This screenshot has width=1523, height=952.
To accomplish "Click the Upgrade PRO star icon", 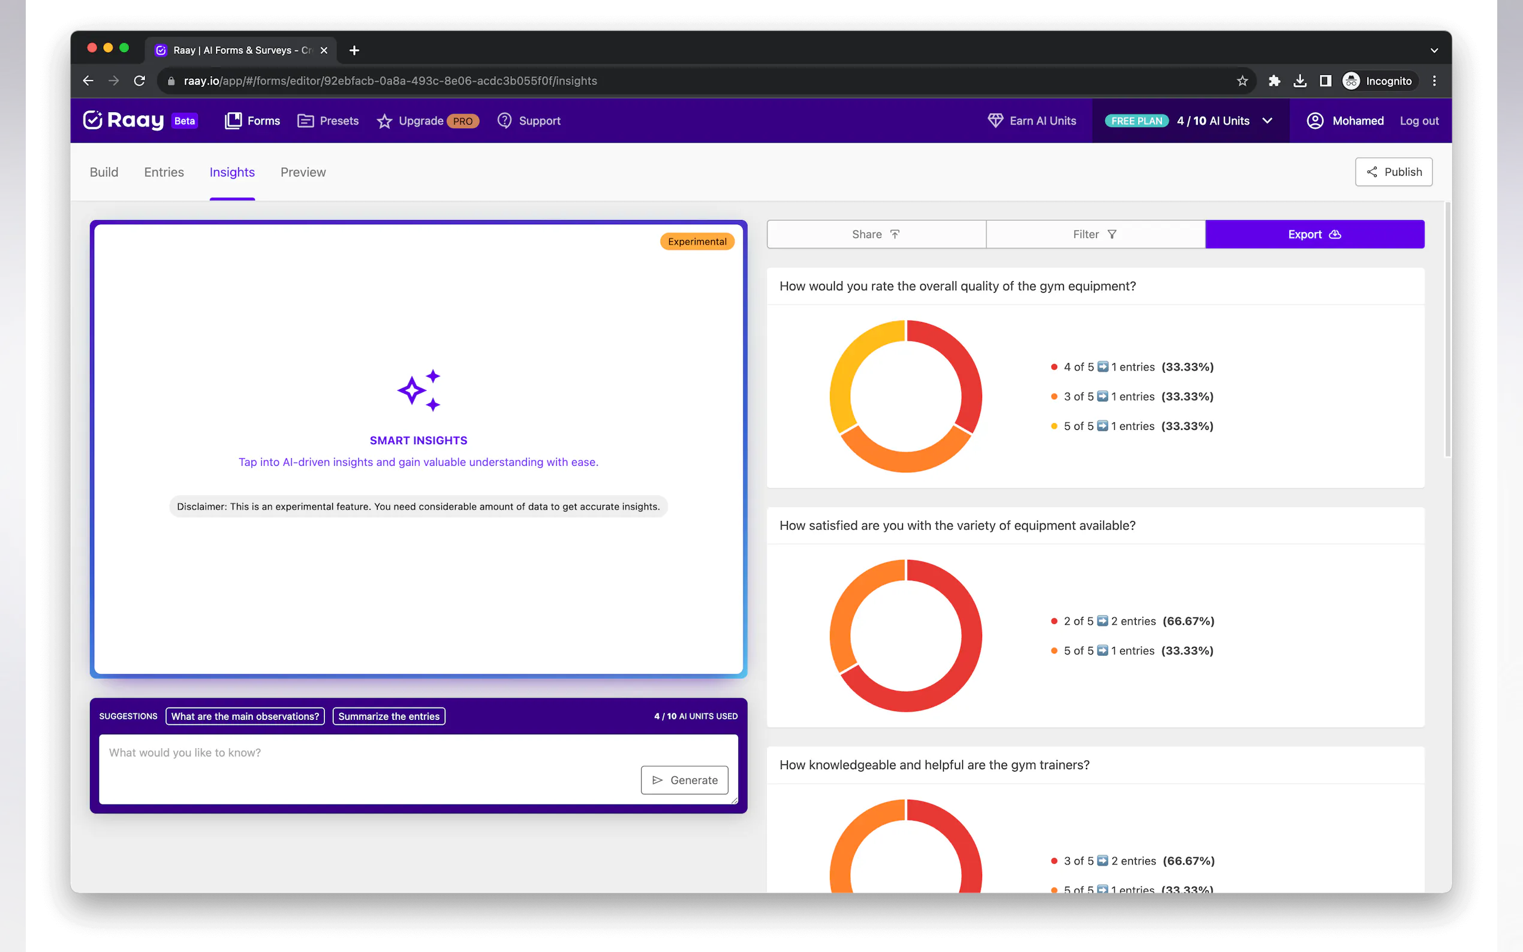I will (x=384, y=121).
